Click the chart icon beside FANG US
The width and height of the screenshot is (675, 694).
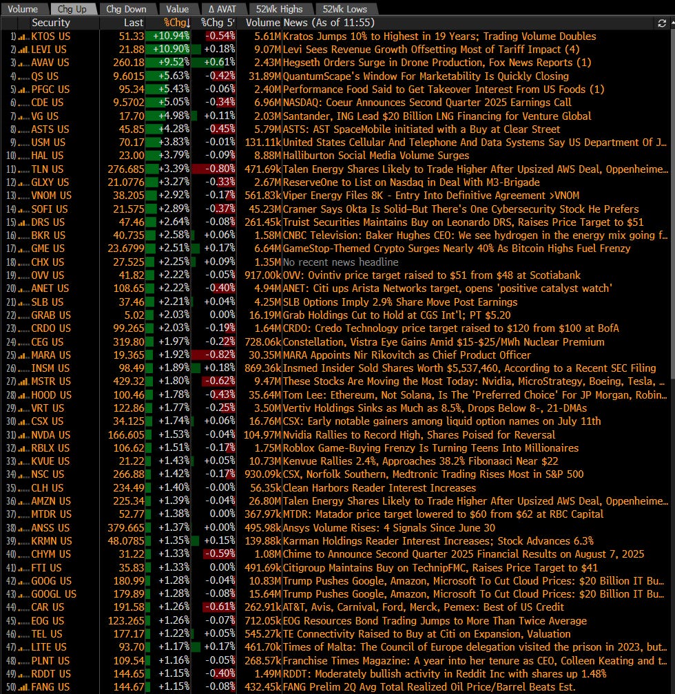click(23, 688)
